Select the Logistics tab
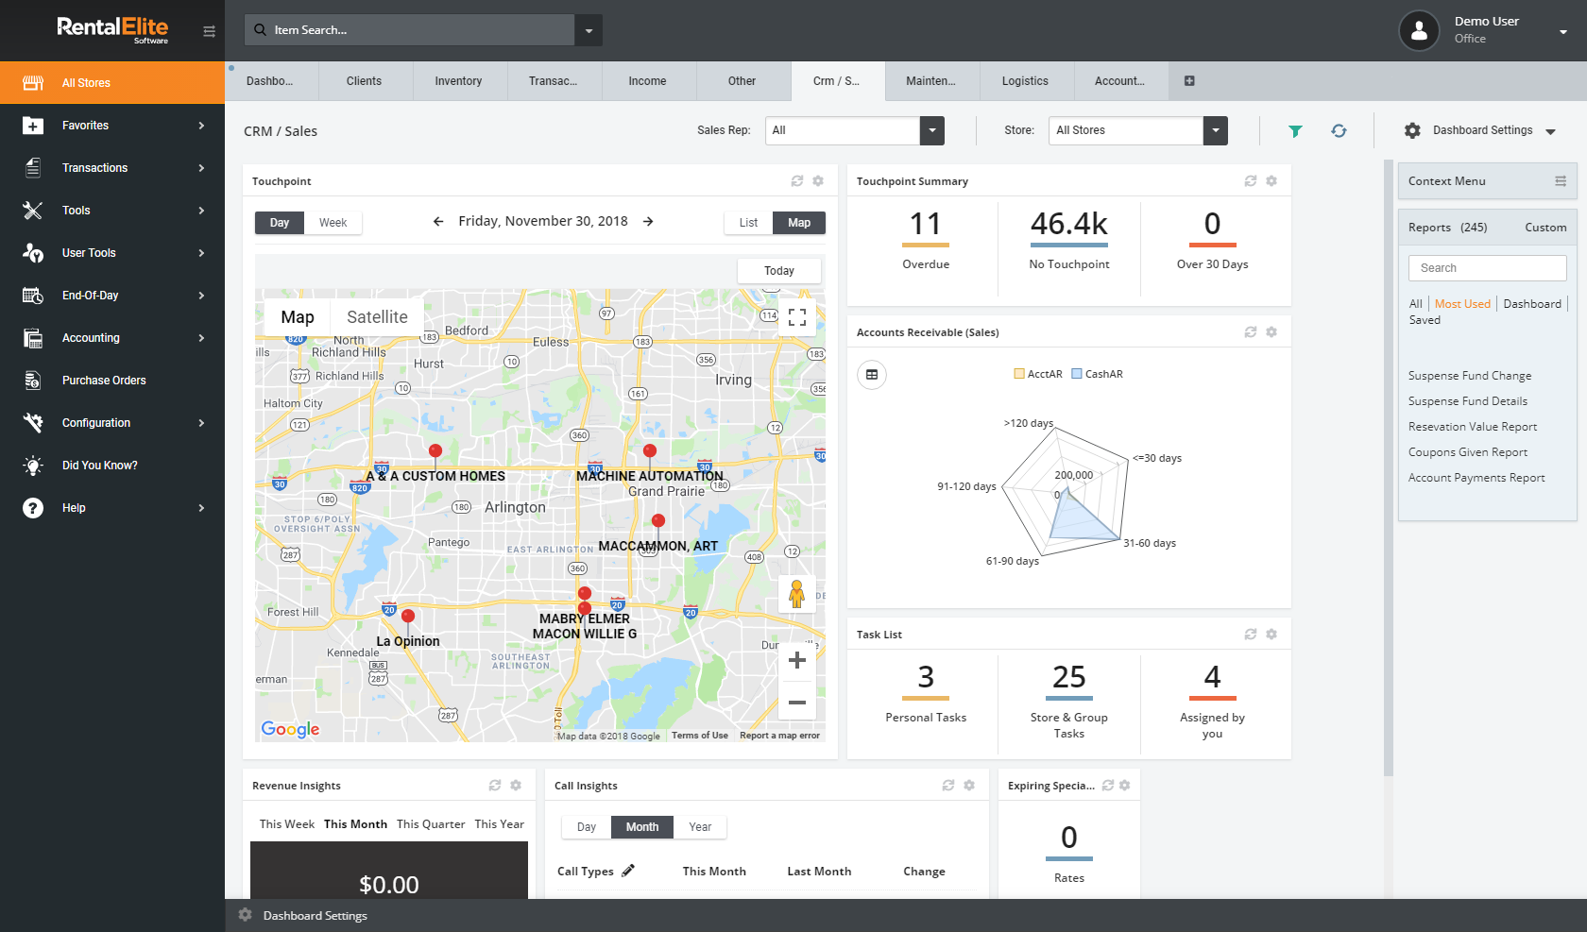The image size is (1587, 932). tap(1025, 81)
